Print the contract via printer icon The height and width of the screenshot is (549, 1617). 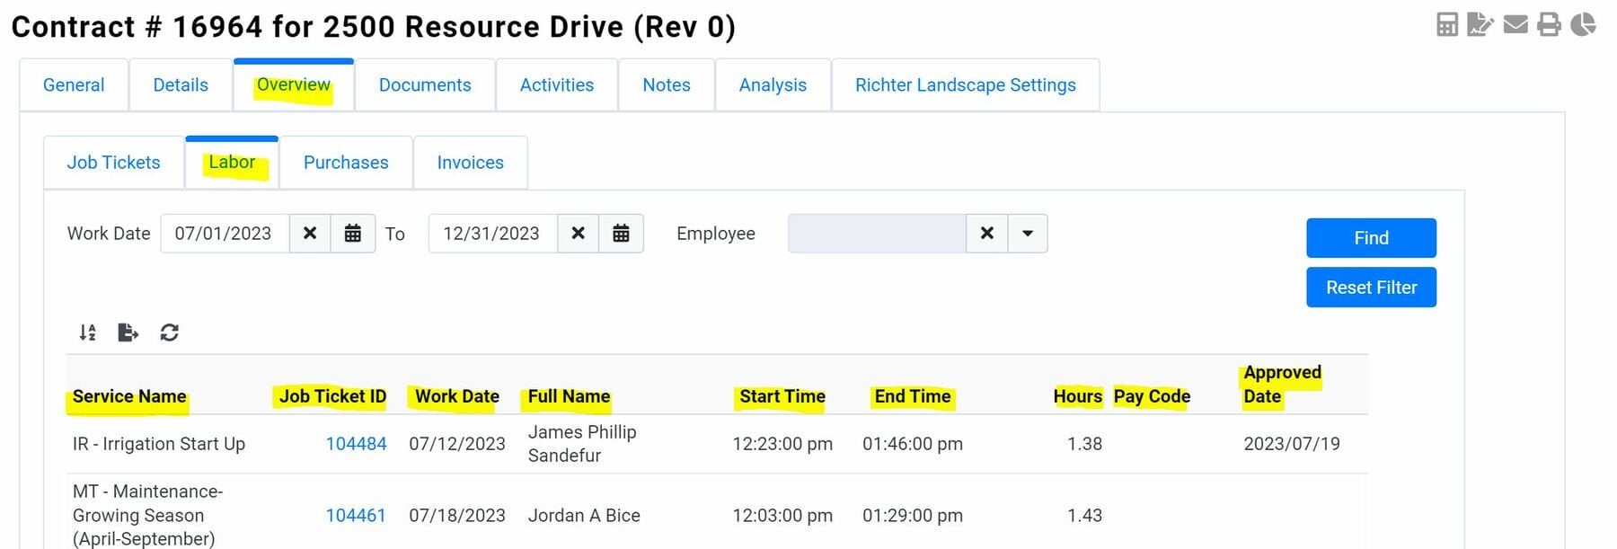pos(1549,24)
